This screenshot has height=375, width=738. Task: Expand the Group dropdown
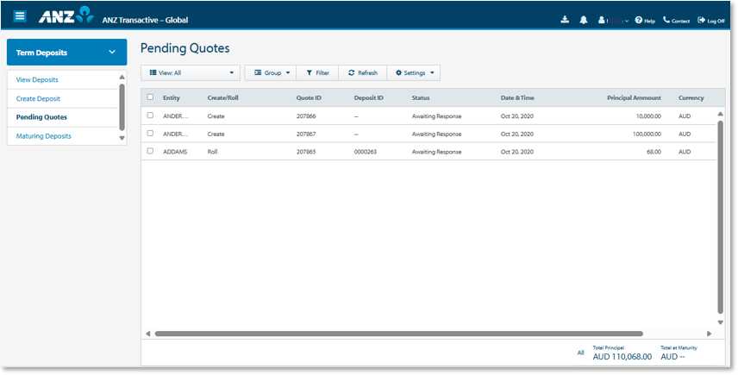pyautogui.click(x=272, y=73)
